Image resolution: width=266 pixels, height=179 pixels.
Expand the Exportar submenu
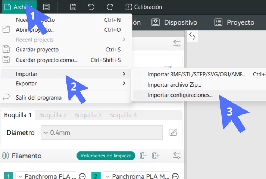[x=66, y=84]
